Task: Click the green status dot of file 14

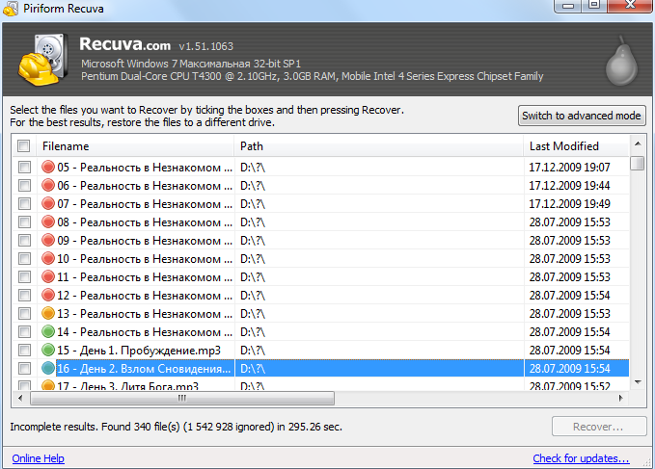Action: tap(48, 331)
